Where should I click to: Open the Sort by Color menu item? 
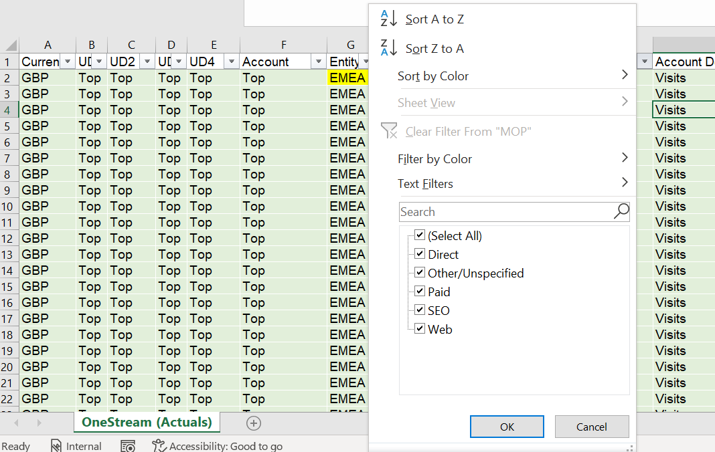tap(502, 76)
